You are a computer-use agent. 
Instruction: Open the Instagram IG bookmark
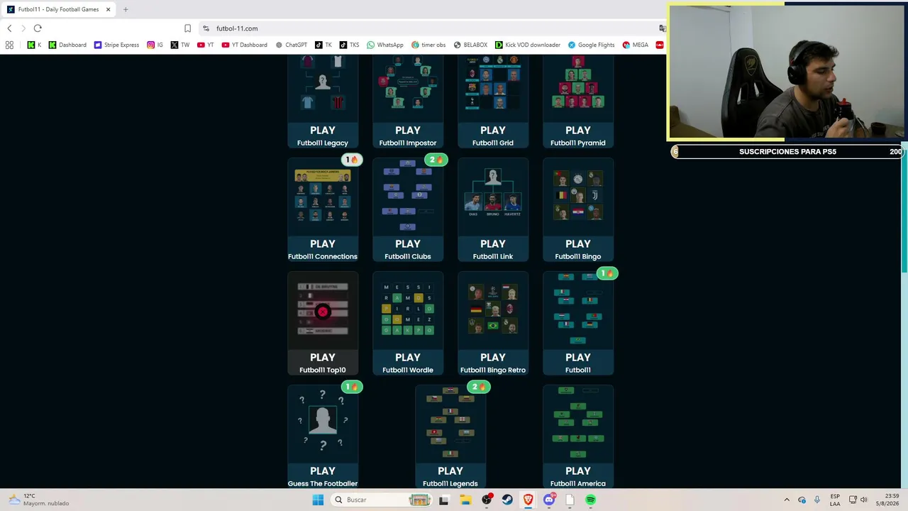155,45
